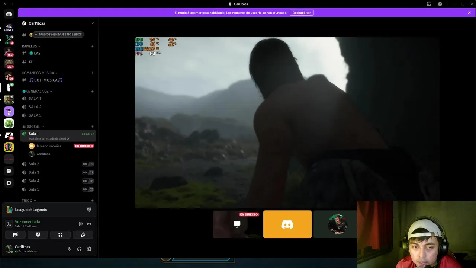Collapse the DUOS category
Screen dimensions: 476x268
[x=33, y=127]
